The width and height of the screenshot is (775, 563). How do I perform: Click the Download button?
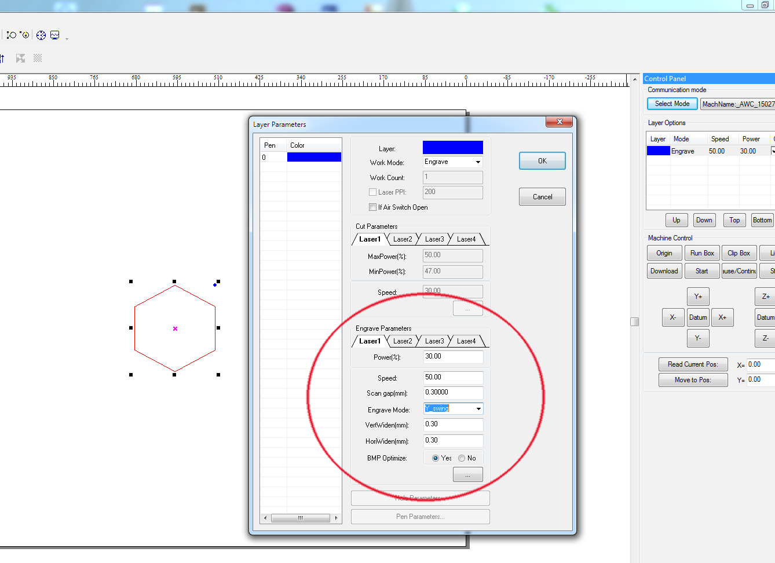click(664, 271)
